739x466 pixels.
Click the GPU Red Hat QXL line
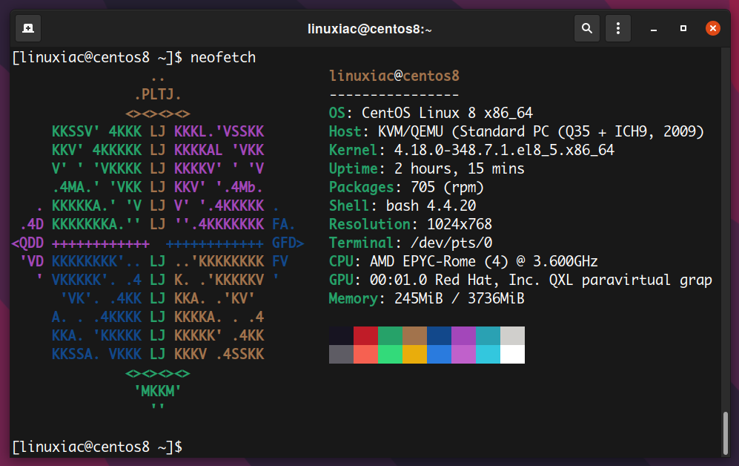pos(520,280)
